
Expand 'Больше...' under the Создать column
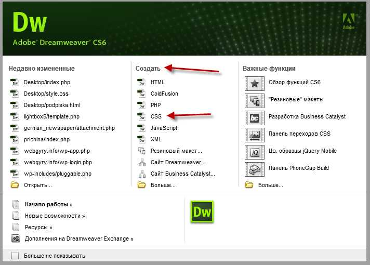tap(163, 185)
